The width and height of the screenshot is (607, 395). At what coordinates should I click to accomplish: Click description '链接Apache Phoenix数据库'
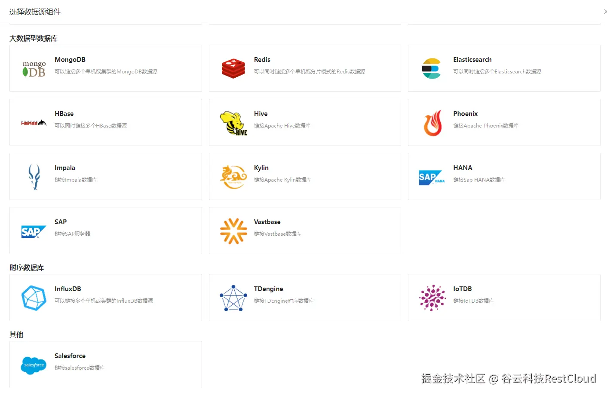[486, 126]
